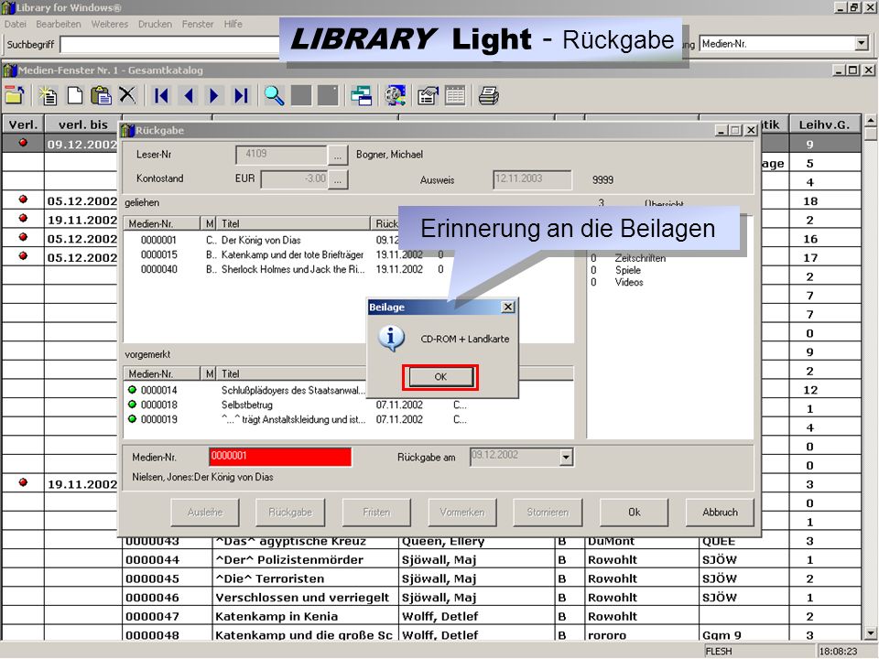Select catalog row 0000044 Der Polizistenmörder
The width and height of the screenshot is (879, 659).
(431, 560)
